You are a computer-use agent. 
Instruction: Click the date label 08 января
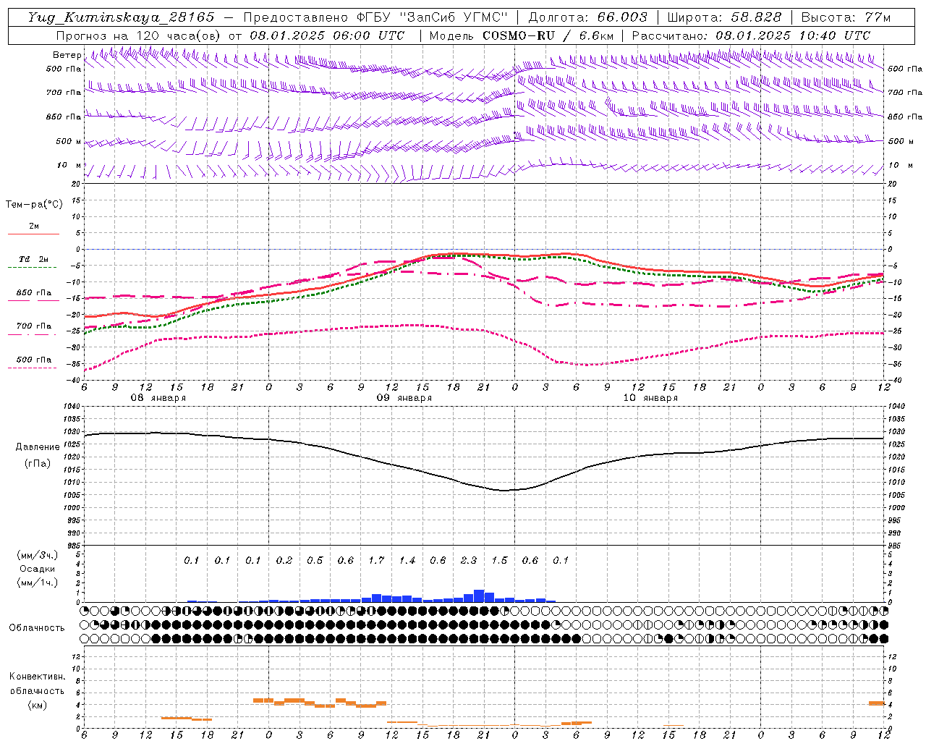tap(158, 398)
